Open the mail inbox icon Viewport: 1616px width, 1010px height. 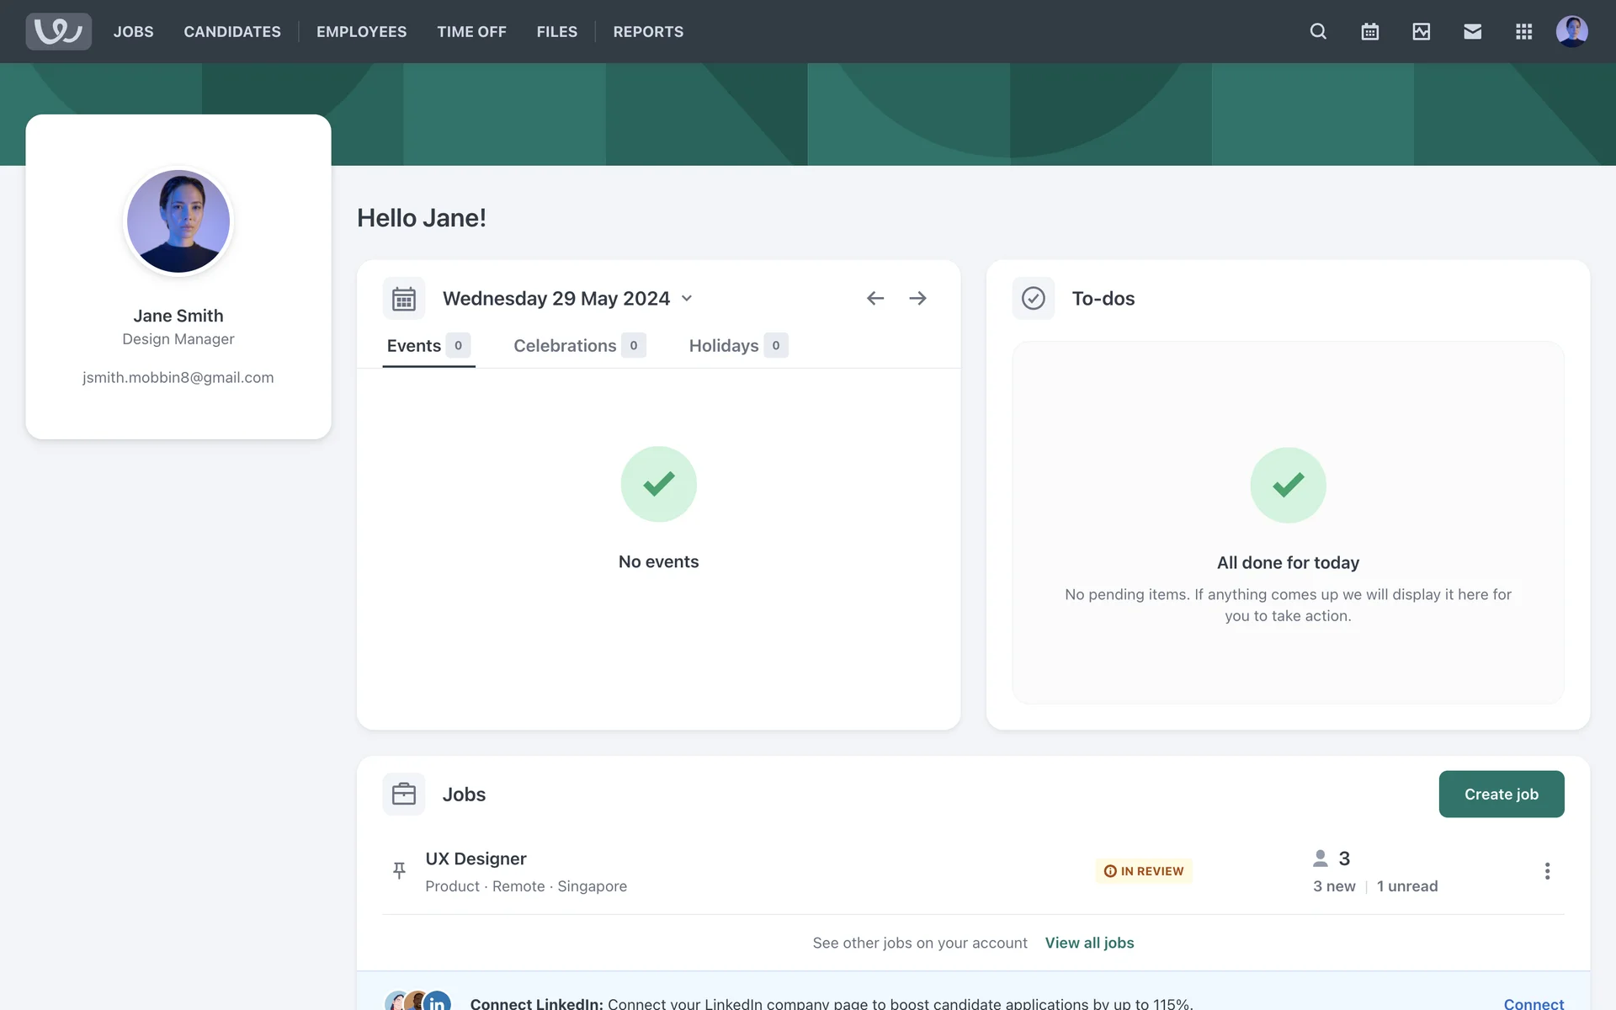1472,31
